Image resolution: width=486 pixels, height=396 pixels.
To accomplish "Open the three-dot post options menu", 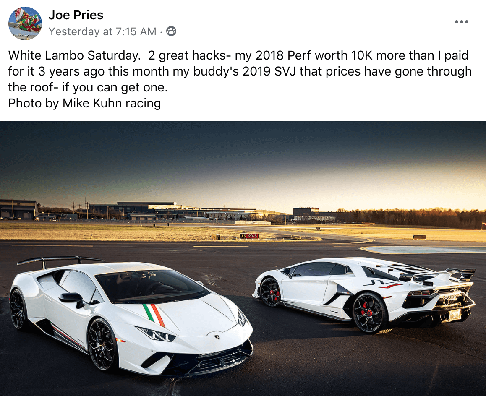I will coord(461,22).
